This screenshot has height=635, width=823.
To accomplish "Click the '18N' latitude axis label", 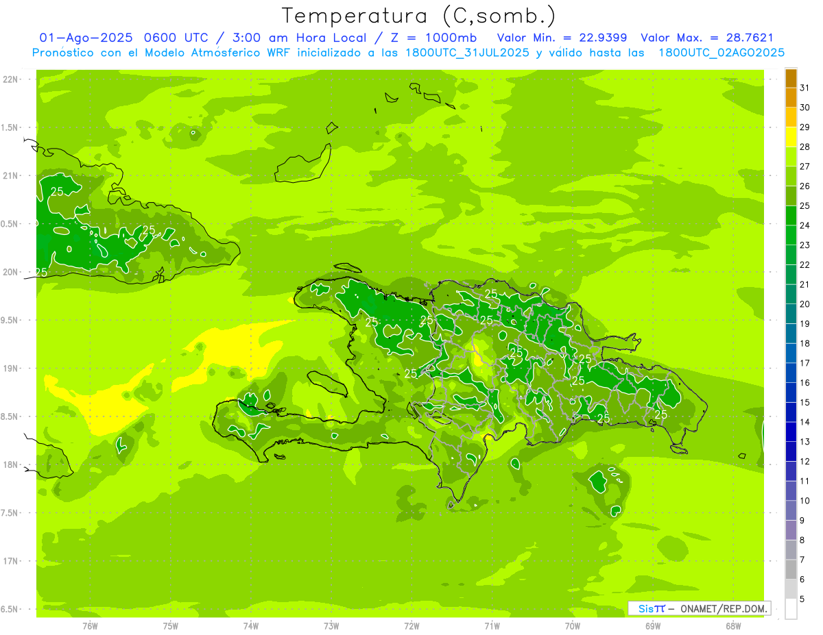I will (x=10, y=464).
